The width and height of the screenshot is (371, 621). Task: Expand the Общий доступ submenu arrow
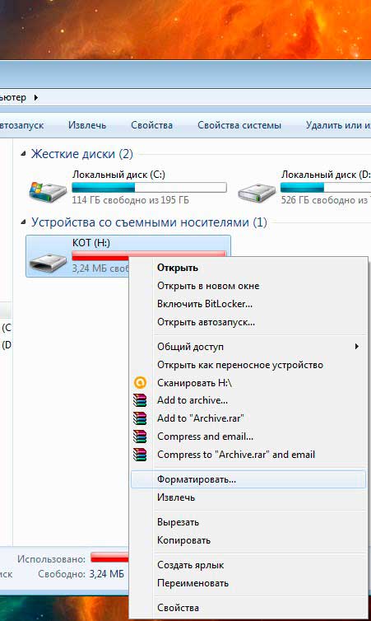coord(356,347)
